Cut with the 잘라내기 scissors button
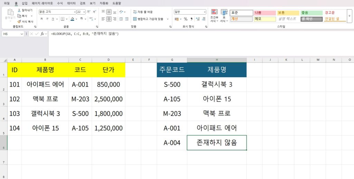This screenshot has height=179, width=354. point(25,10)
